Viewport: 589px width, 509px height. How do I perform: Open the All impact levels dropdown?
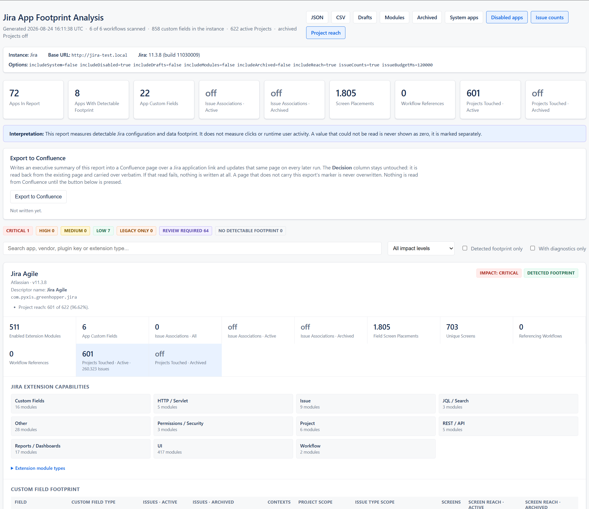(x=421, y=248)
